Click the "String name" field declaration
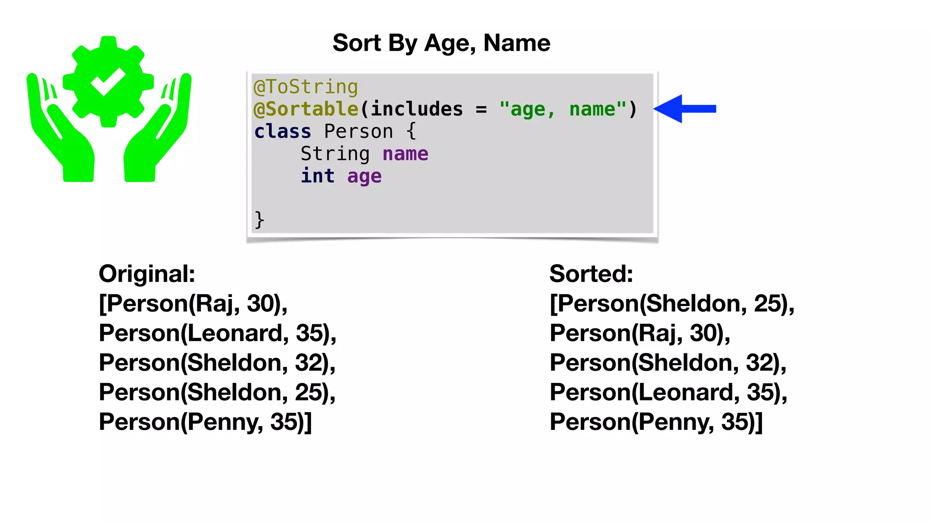931x524 pixels. pyautogui.click(x=364, y=154)
